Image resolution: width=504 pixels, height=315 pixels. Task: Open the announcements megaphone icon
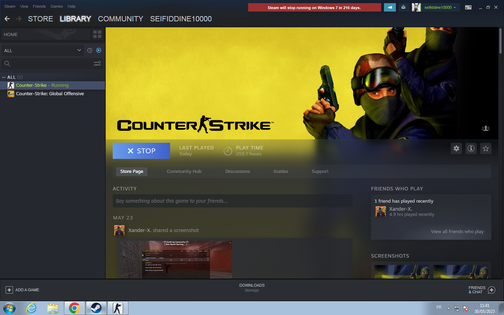click(x=390, y=7)
